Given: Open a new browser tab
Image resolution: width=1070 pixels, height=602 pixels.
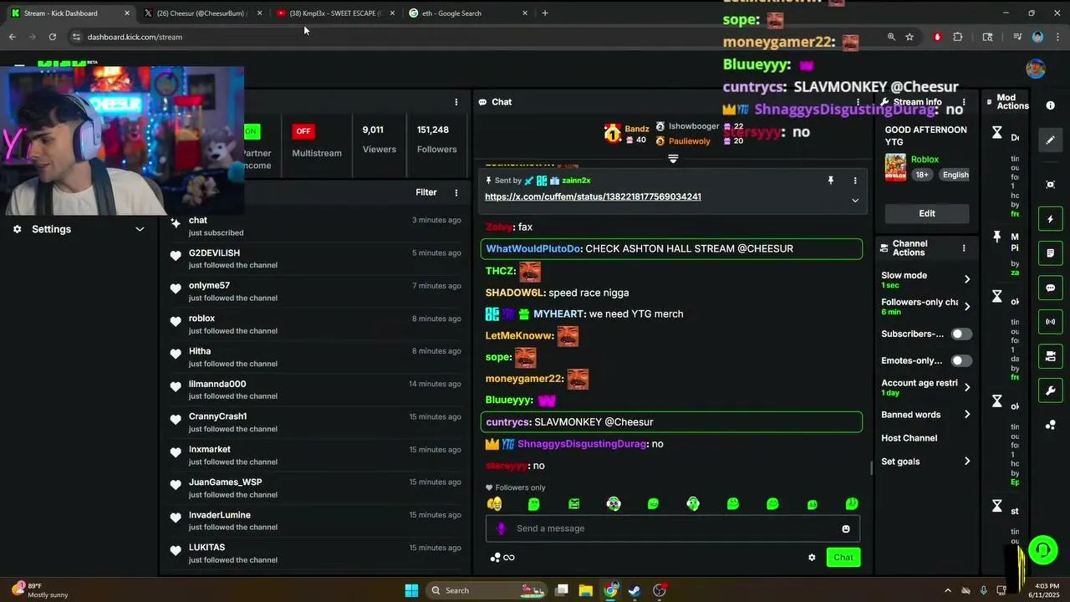Looking at the screenshot, I should [545, 13].
